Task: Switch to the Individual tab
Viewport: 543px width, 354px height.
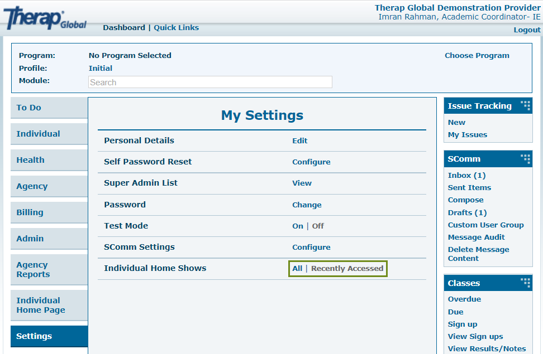Action: (x=49, y=134)
